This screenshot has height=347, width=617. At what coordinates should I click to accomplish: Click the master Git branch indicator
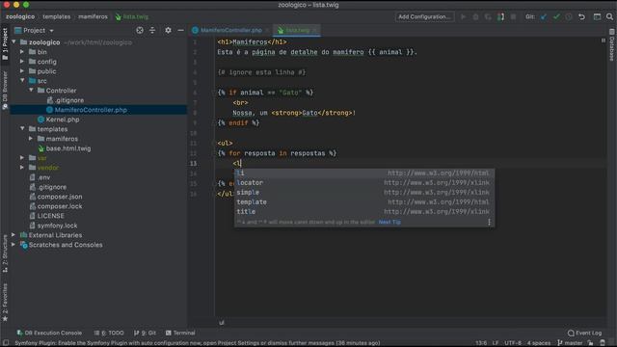click(570, 343)
